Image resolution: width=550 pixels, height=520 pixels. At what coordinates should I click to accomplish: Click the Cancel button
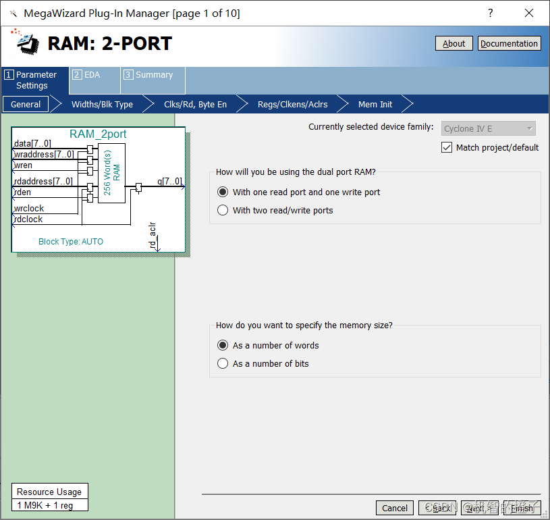coord(395,508)
